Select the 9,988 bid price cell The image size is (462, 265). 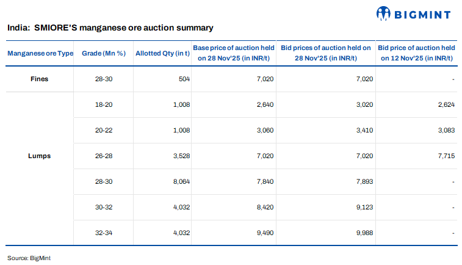click(x=363, y=233)
